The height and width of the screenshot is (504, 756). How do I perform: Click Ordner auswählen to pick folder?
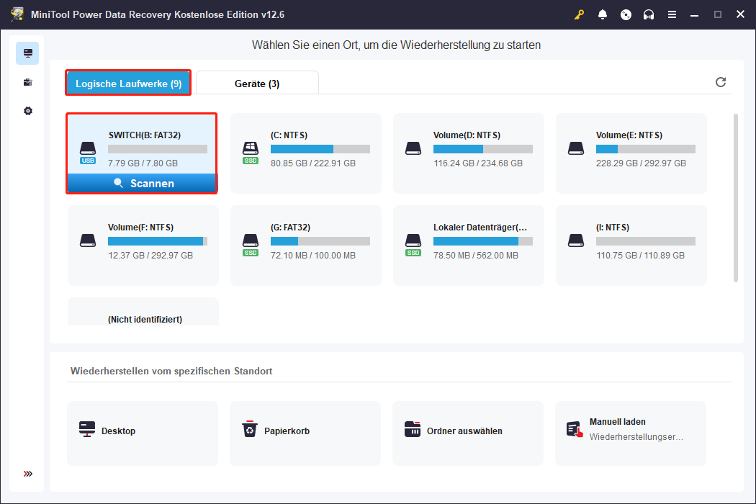point(468,431)
